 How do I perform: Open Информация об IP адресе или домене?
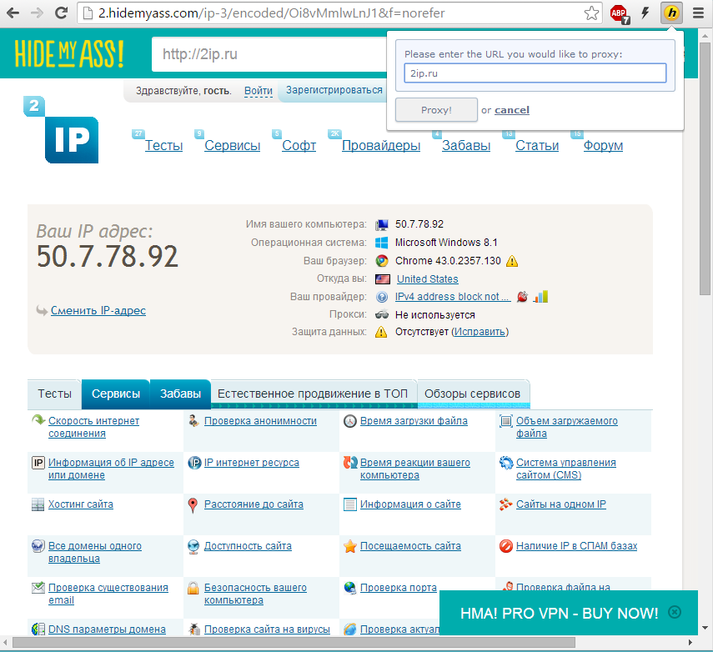111,469
